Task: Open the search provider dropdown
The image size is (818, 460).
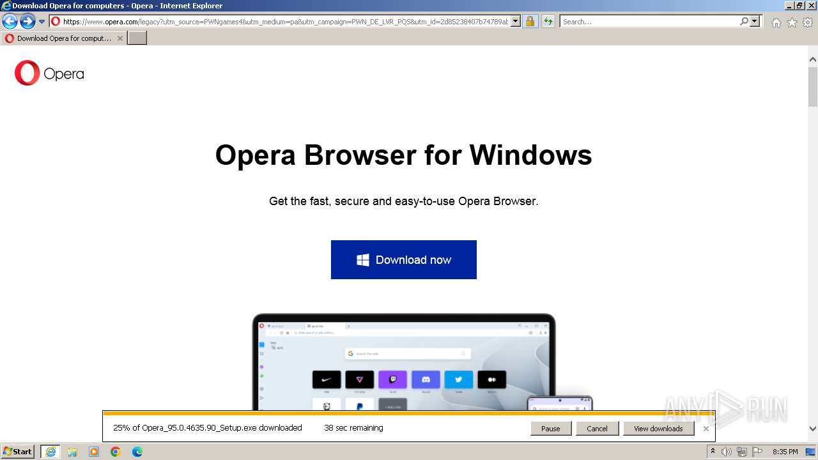Action: coord(755,22)
